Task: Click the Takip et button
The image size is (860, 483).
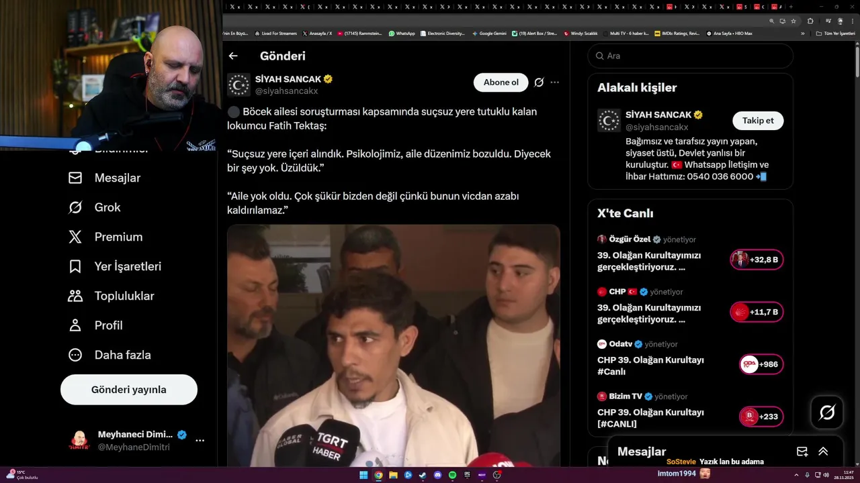Action: pyautogui.click(x=758, y=121)
